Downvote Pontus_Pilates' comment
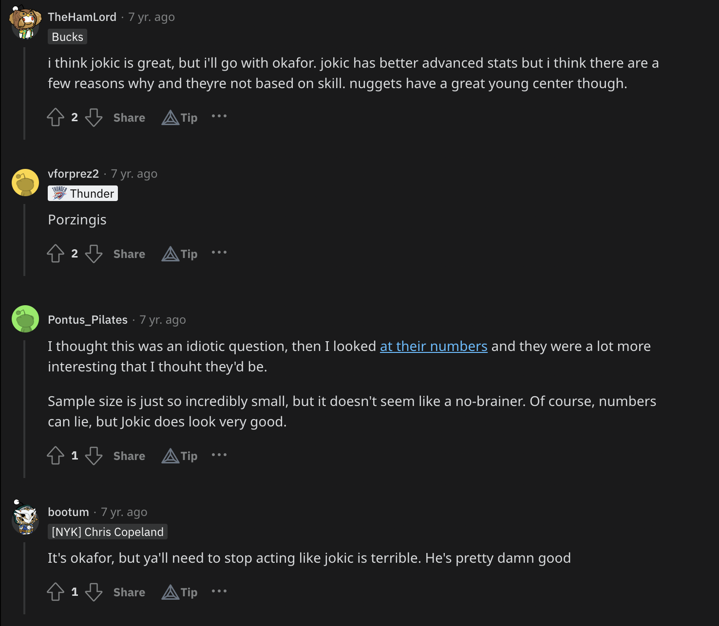The image size is (719, 626). 94,456
